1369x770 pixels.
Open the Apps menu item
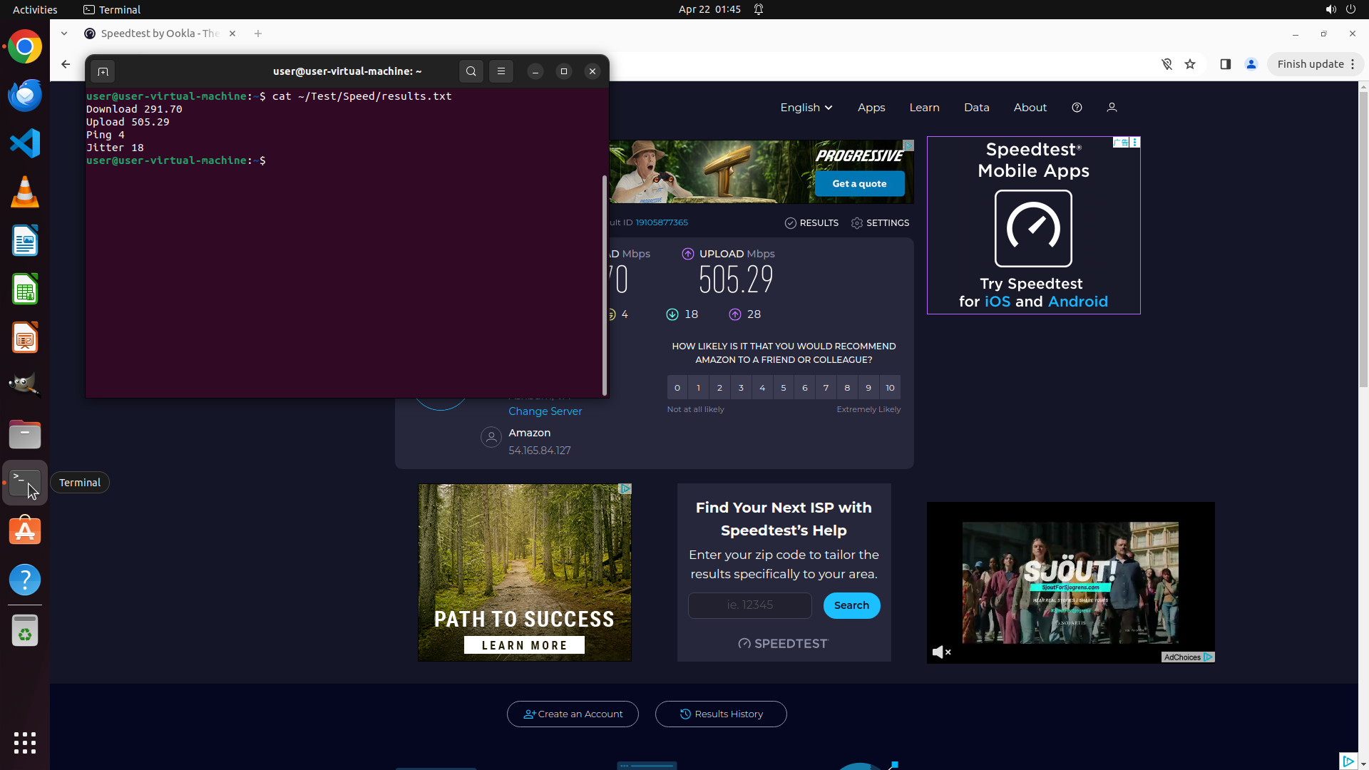click(871, 108)
